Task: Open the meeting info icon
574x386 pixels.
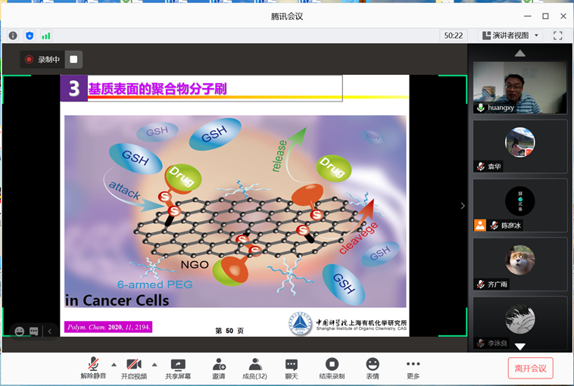Action: [x=13, y=36]
